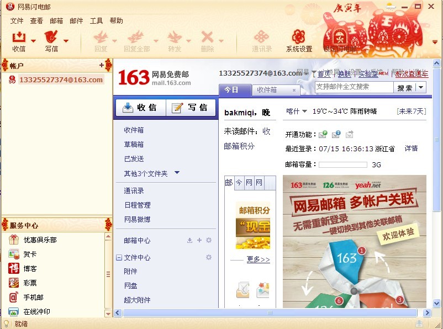This screenshot has width=443, height=329.
Task: Open dropdown arrow beside 搜索 button
Action: tap(421, 87)
